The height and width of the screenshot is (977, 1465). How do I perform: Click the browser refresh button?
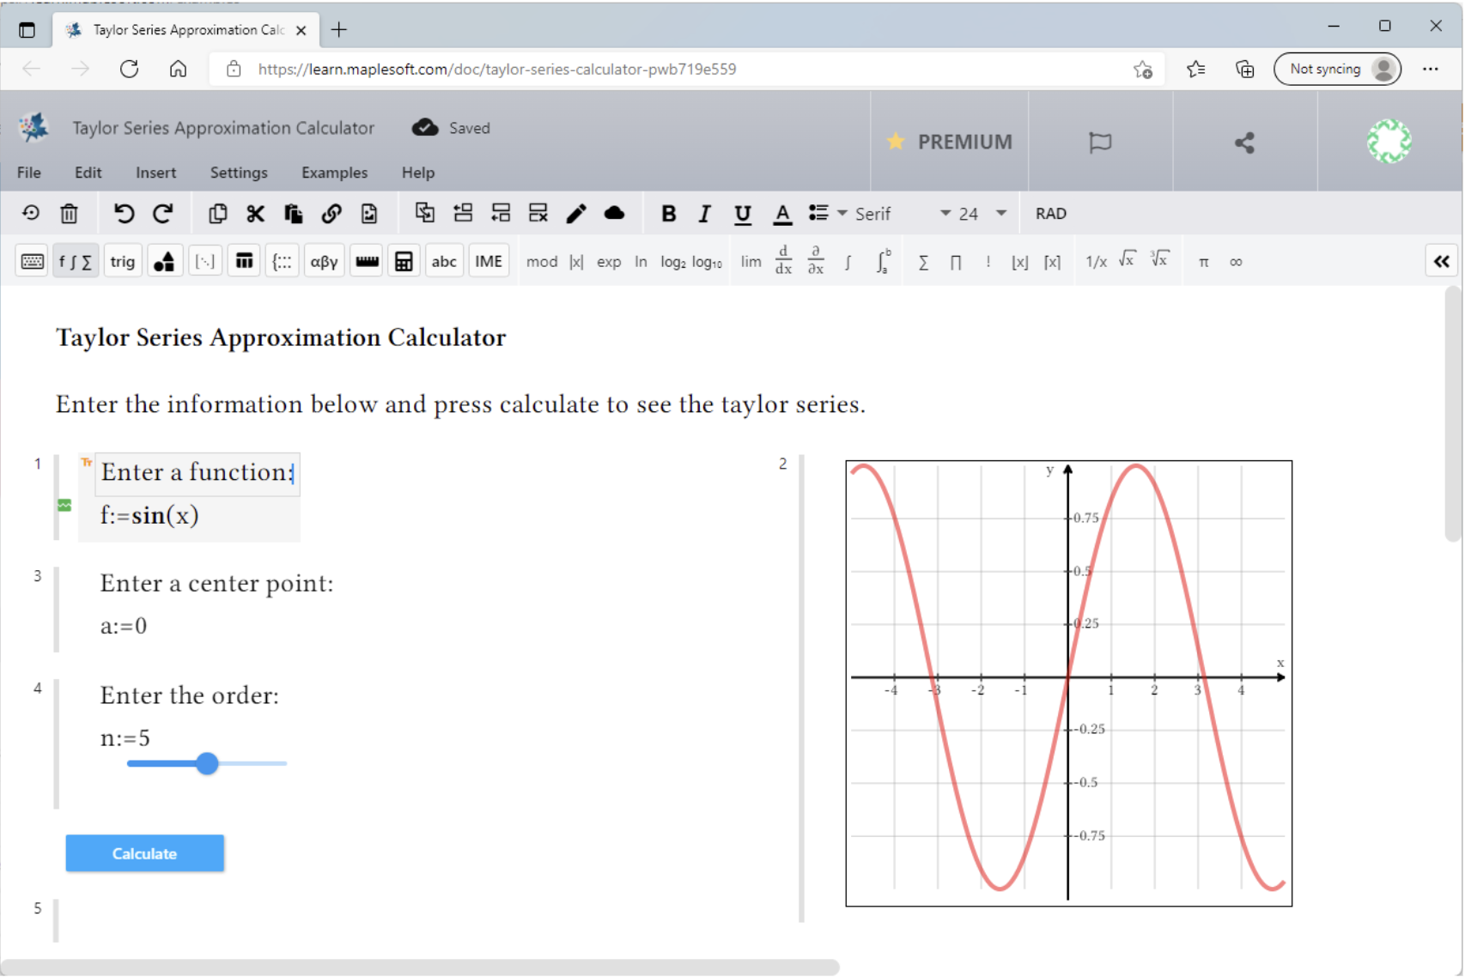[130, 69]
